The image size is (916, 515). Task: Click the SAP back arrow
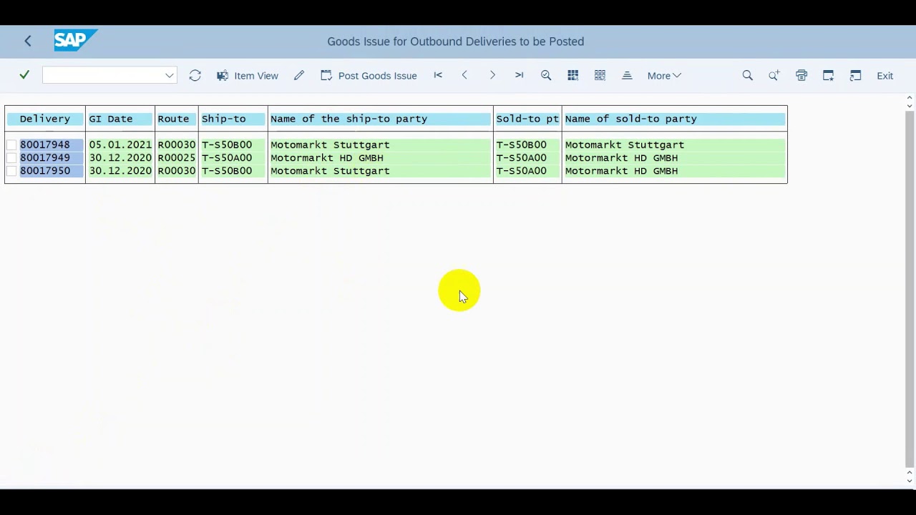[27, 41]
